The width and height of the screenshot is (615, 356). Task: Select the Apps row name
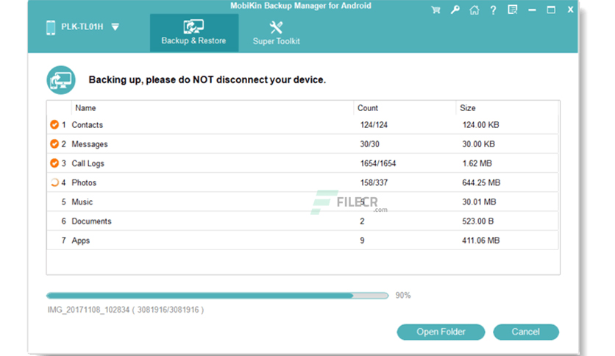pos(80,241)
